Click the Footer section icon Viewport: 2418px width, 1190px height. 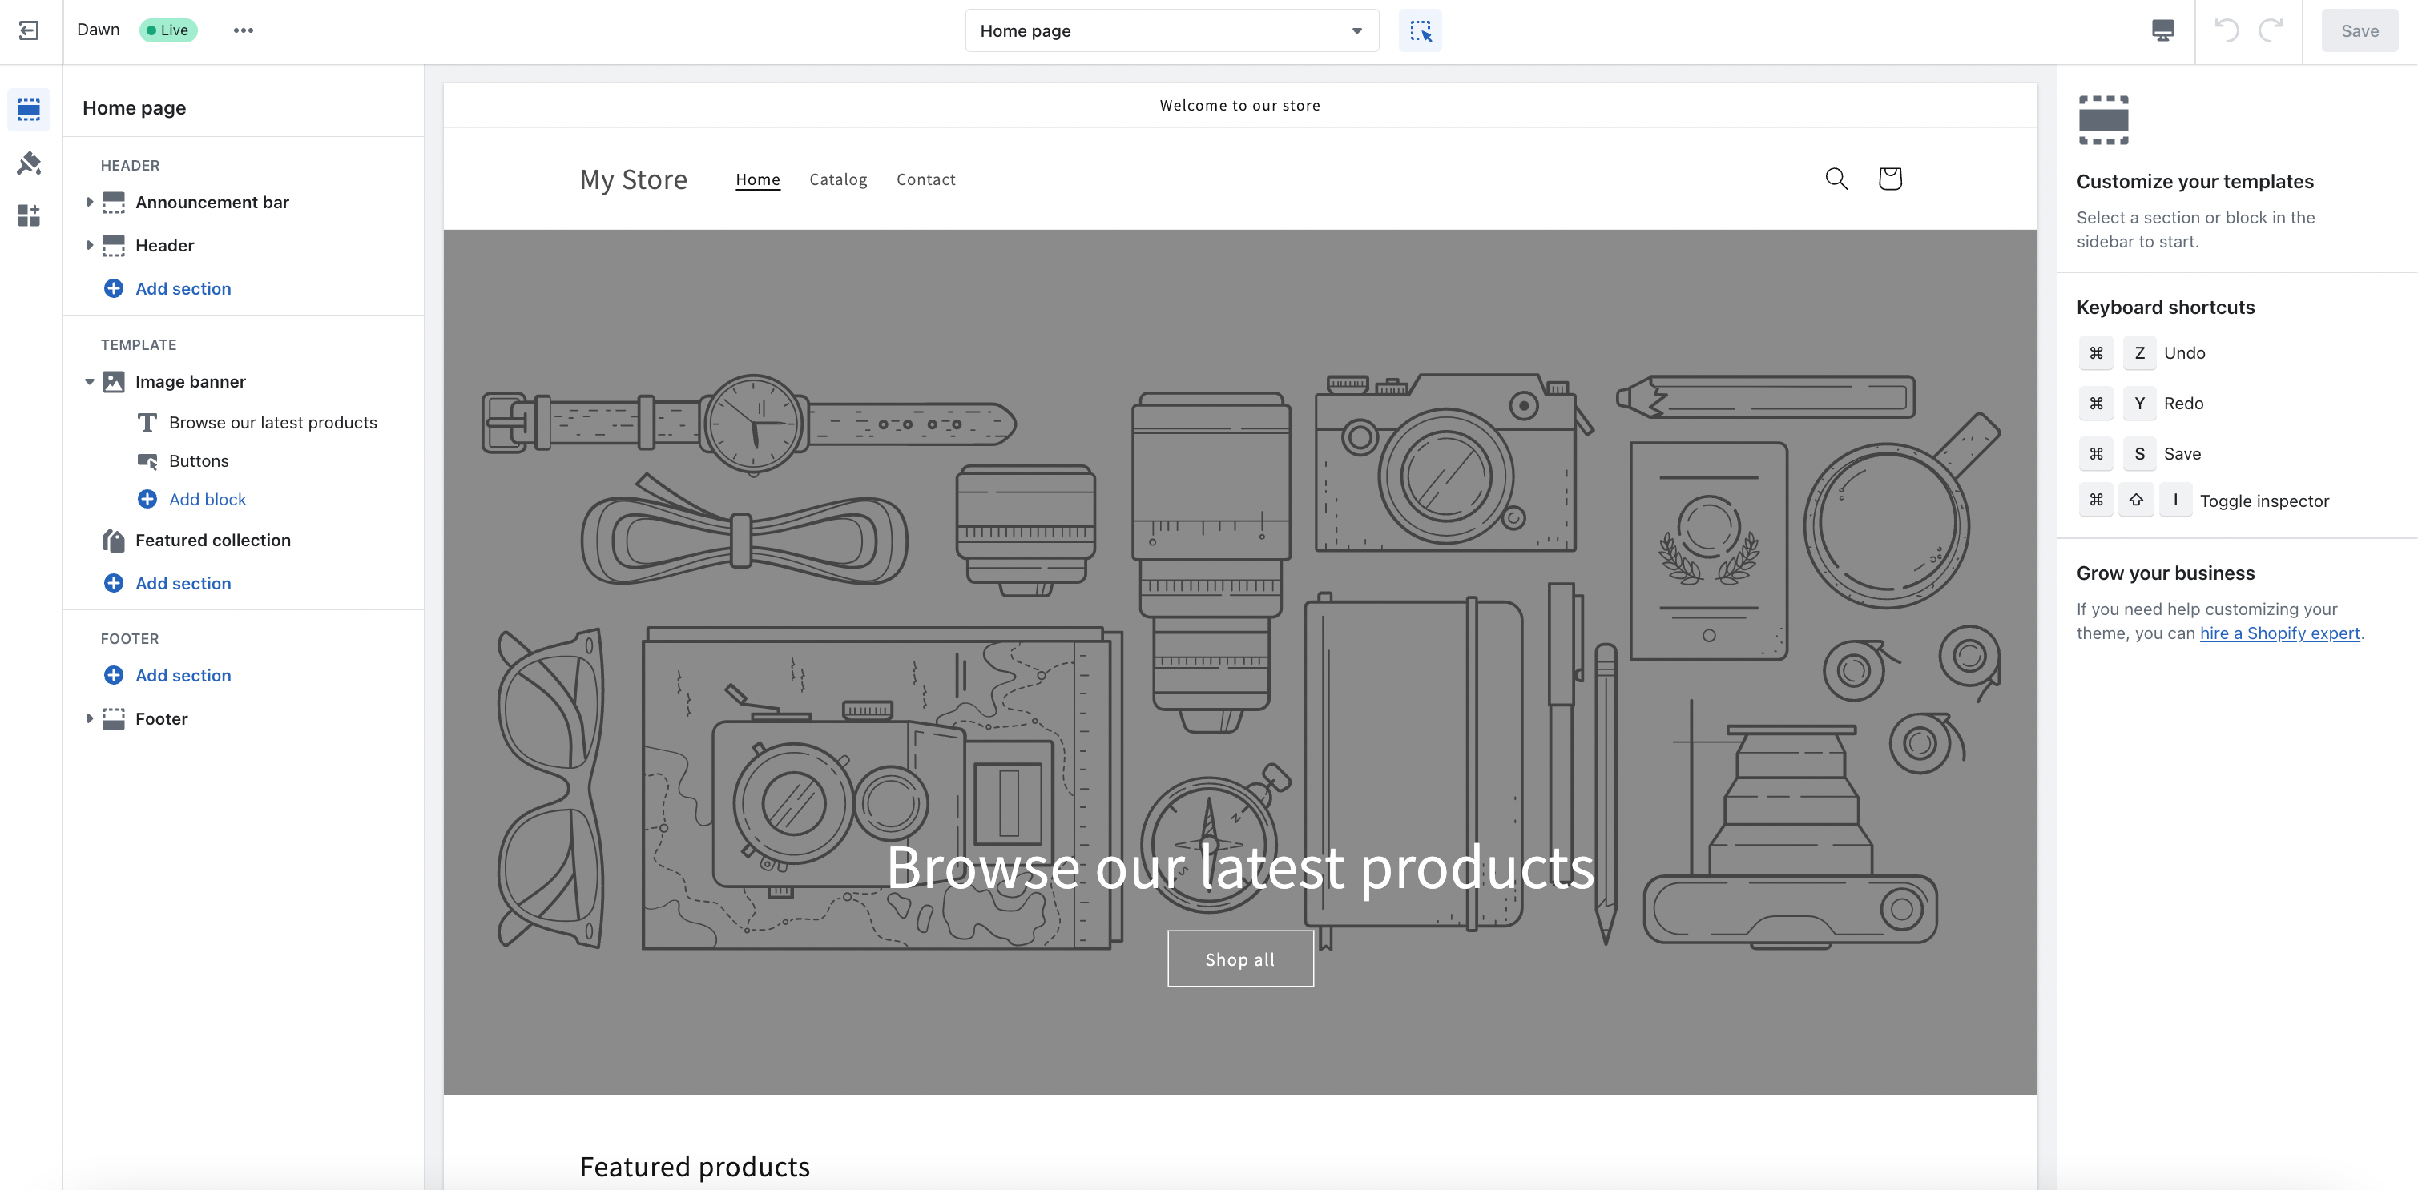[114, 719]
